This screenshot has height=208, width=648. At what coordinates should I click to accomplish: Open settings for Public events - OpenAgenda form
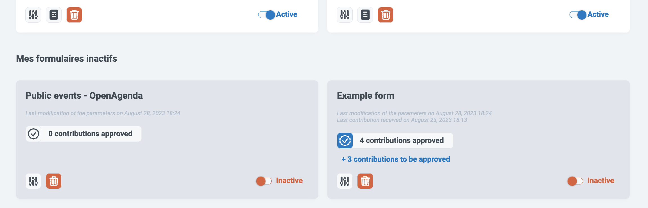[x=33, y=181]
